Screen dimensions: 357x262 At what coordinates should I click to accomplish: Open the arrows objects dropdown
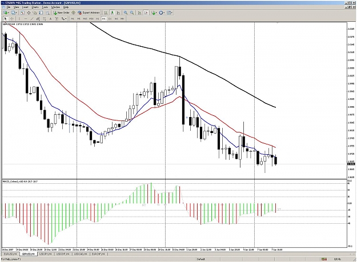click(64, 19)
